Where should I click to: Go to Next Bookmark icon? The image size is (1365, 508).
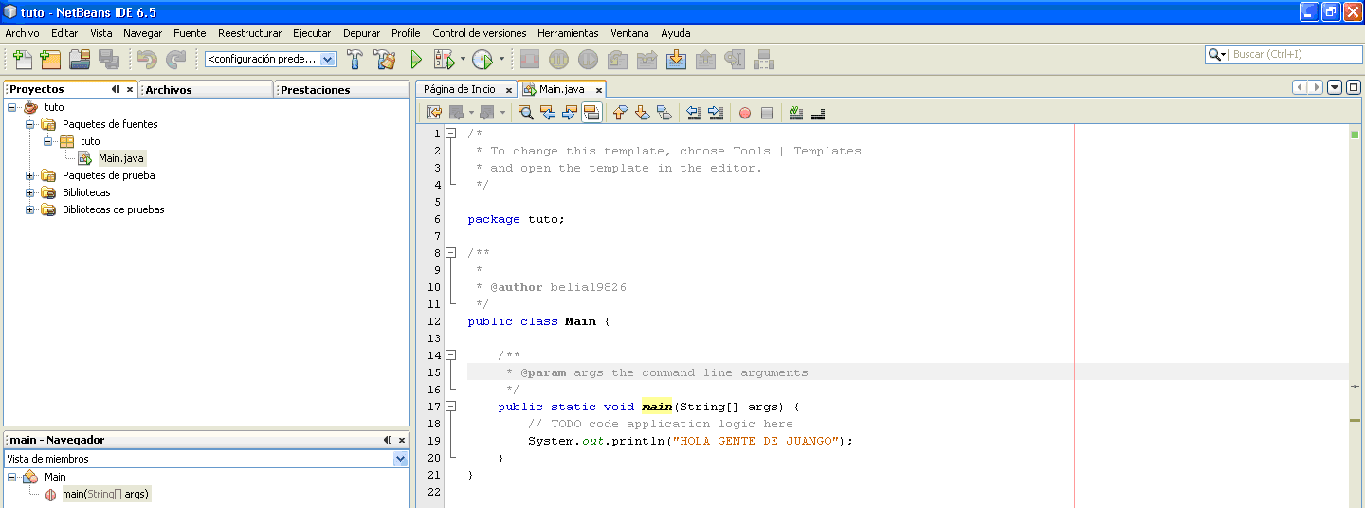point(642,113)
